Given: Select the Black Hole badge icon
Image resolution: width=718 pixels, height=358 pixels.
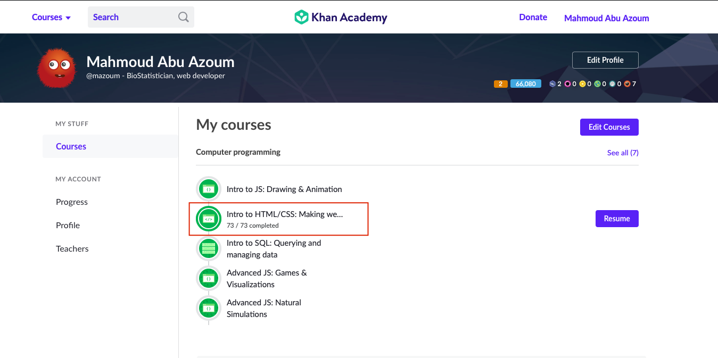Looking at the screenshot, I should tap(567, 84).
